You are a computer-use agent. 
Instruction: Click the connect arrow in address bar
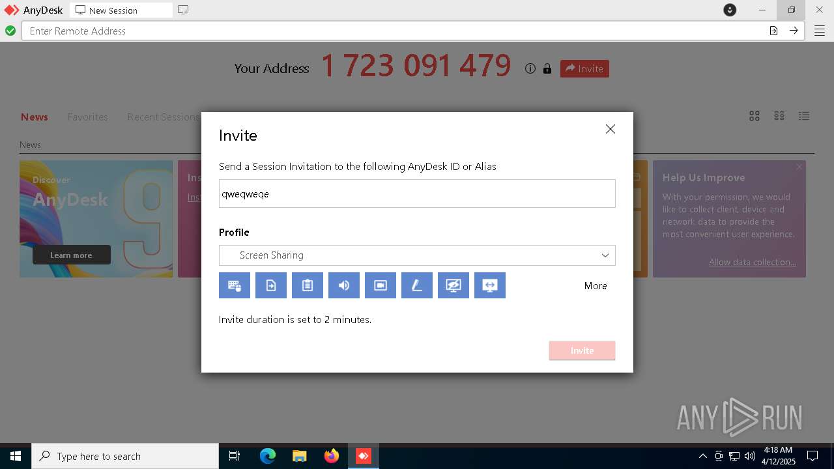point(794,31)
